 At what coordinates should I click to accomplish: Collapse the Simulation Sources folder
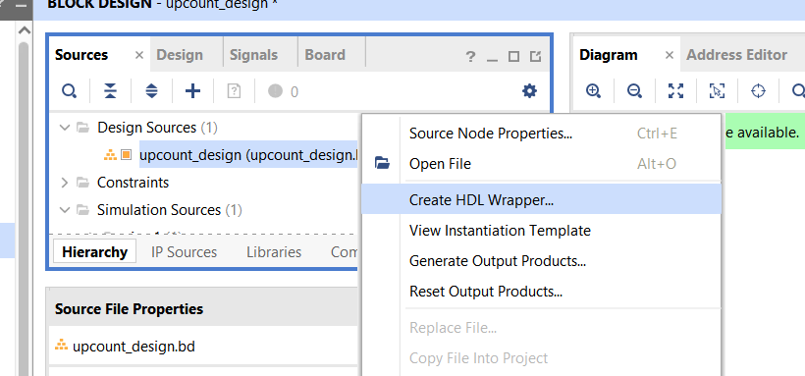pyautogui.click(x=65, y=210)
